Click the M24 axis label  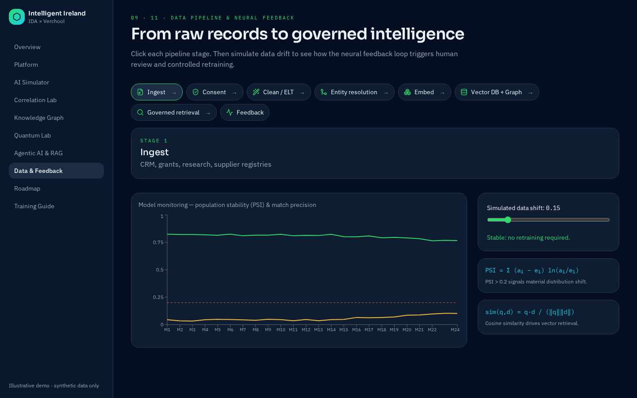pyautogui.click(x=455, y=330)
